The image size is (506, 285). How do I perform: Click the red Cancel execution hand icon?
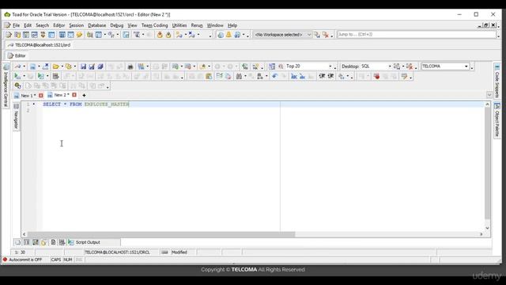(376, 76)
